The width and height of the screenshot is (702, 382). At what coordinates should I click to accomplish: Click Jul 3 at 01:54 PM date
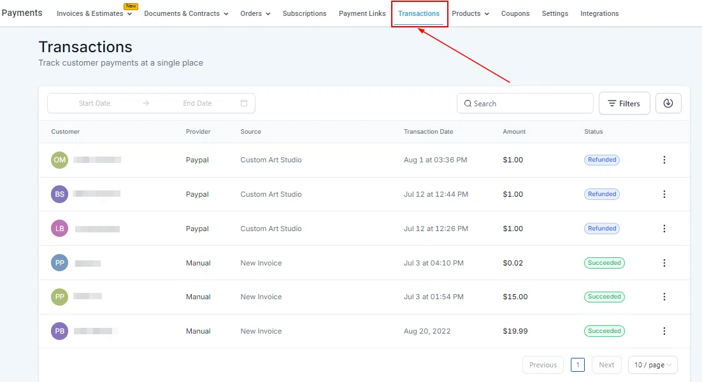433,297
